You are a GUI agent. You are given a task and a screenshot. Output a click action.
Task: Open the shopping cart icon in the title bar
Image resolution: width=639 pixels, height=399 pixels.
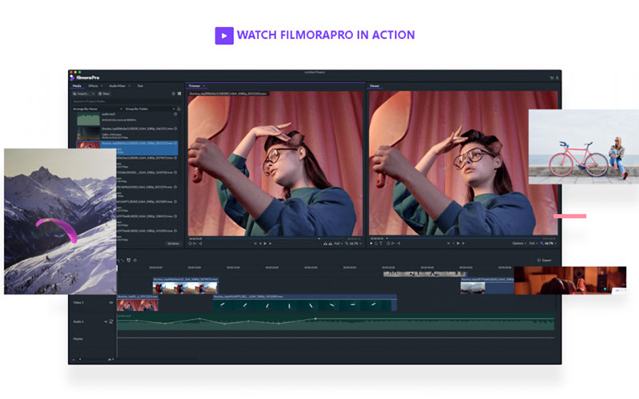click(x=552, y=77)
